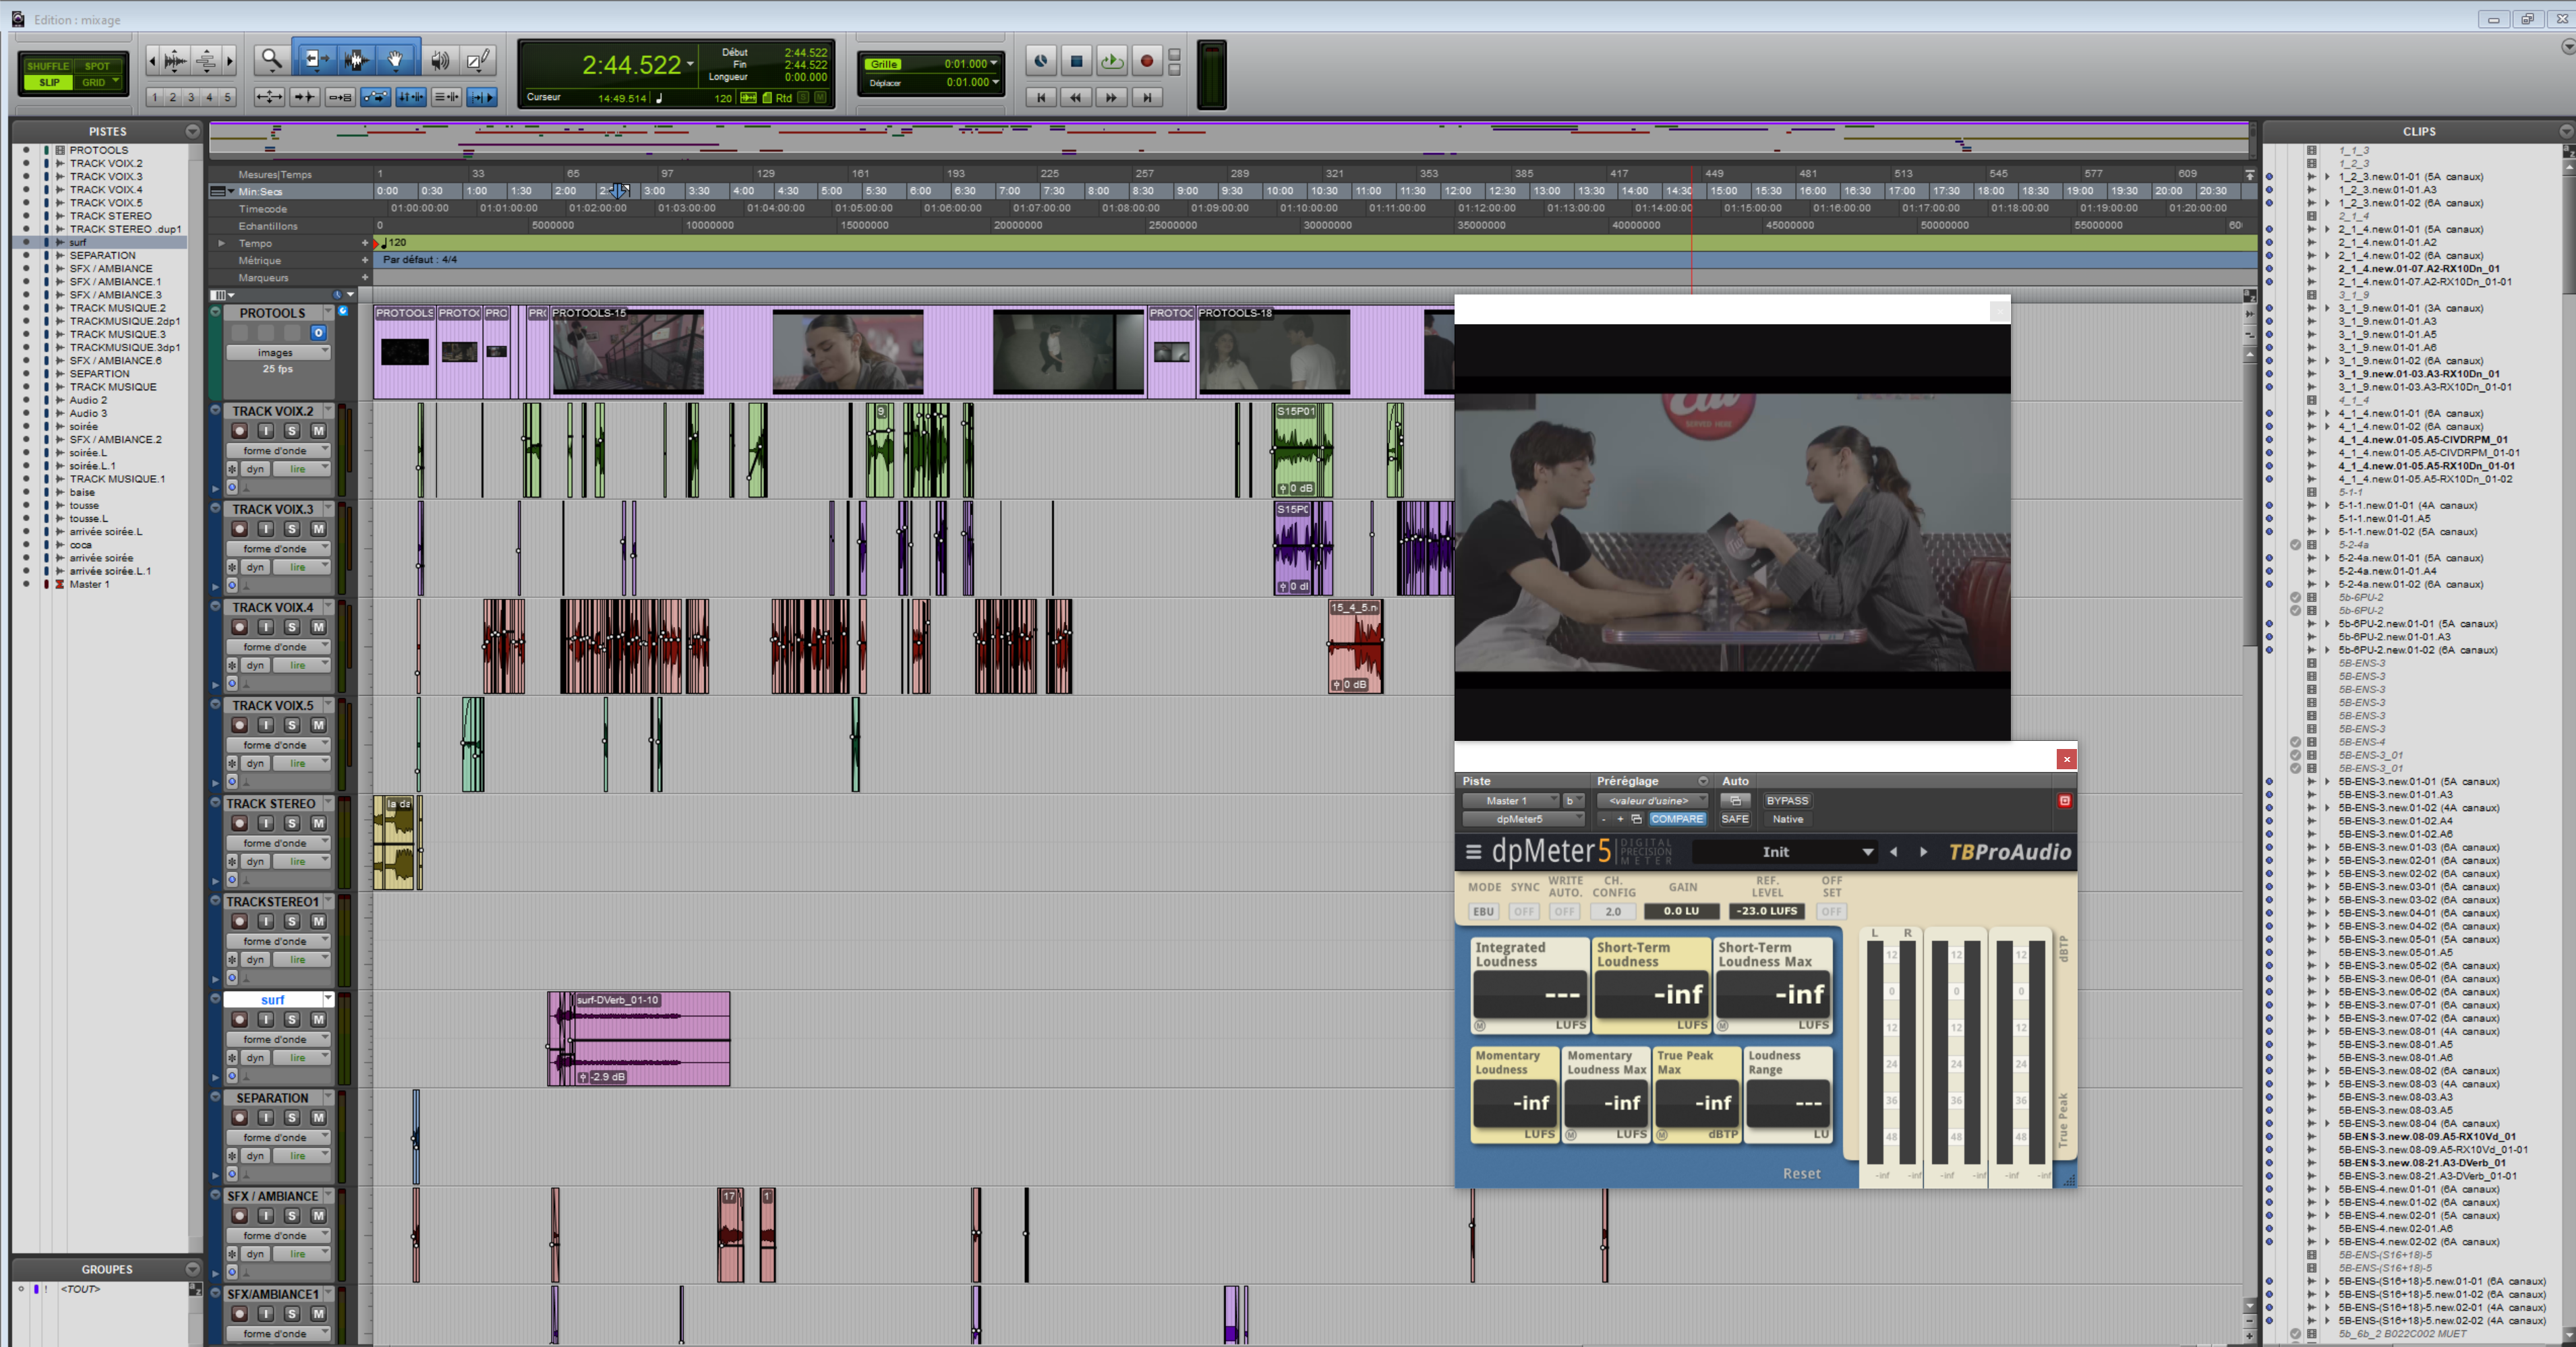Image resolution: width=2576 pixels, height=1347 pixels.
Task: Select the Zoomer (magnifier) tool
Action: pos(271,61)
